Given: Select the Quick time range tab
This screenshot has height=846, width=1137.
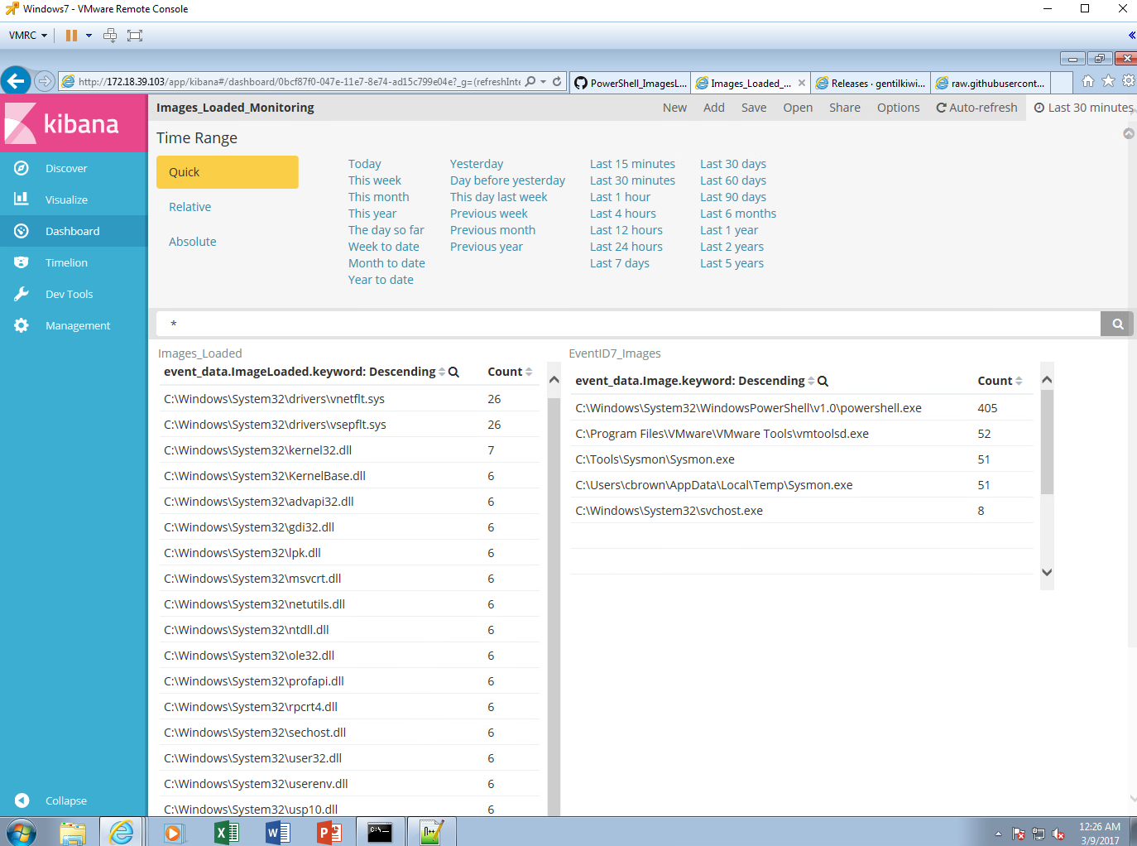Looking at the screenshot, I should pos(228,172).
